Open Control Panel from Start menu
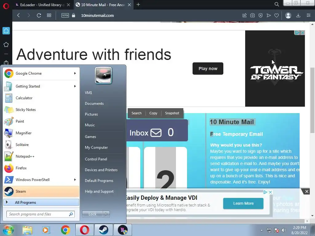 click(x=96, y=159)
